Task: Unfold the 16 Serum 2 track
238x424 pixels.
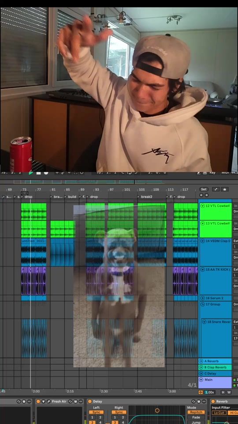Action: [203, 298]
